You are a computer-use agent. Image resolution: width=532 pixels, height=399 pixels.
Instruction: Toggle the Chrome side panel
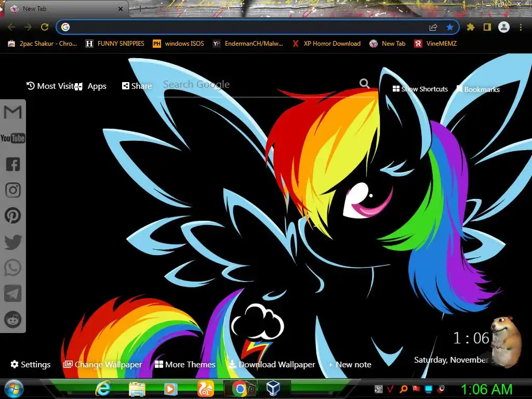tap(487, 27)
